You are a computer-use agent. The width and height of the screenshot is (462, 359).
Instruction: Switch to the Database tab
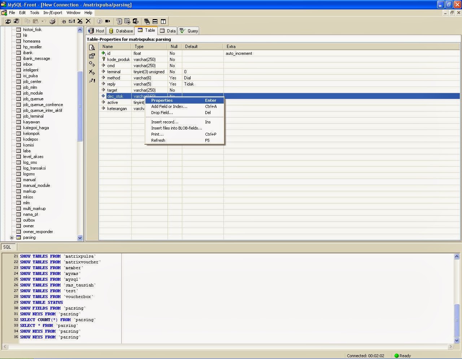pos(121,31)
